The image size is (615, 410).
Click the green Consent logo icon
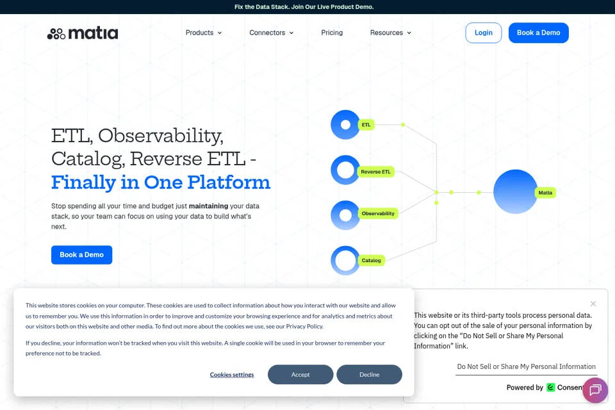pyautogui.click(x=551, y=388)
